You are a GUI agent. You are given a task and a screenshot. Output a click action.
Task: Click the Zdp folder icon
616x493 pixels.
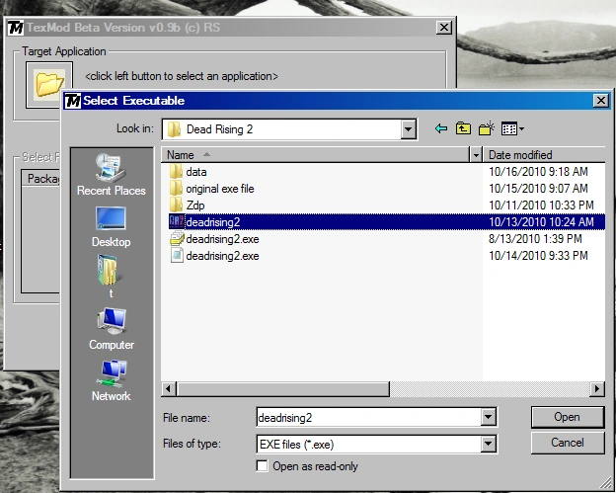(x=176, y=205)
